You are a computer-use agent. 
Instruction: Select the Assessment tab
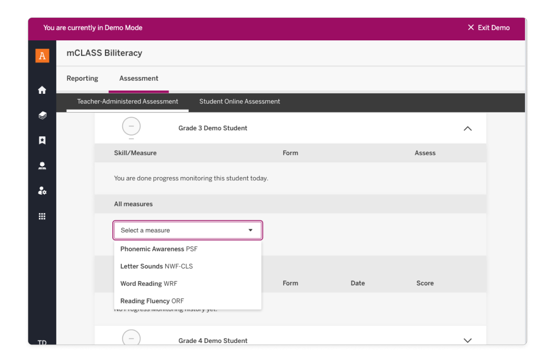(139, 79)
